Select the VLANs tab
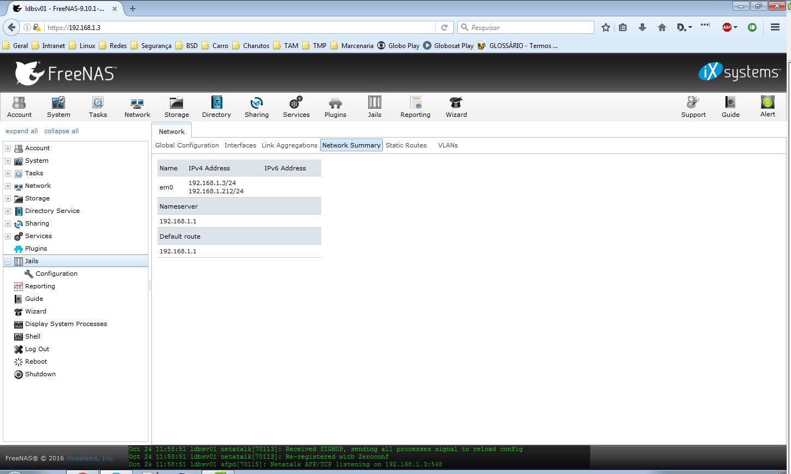 pos(447,145)
